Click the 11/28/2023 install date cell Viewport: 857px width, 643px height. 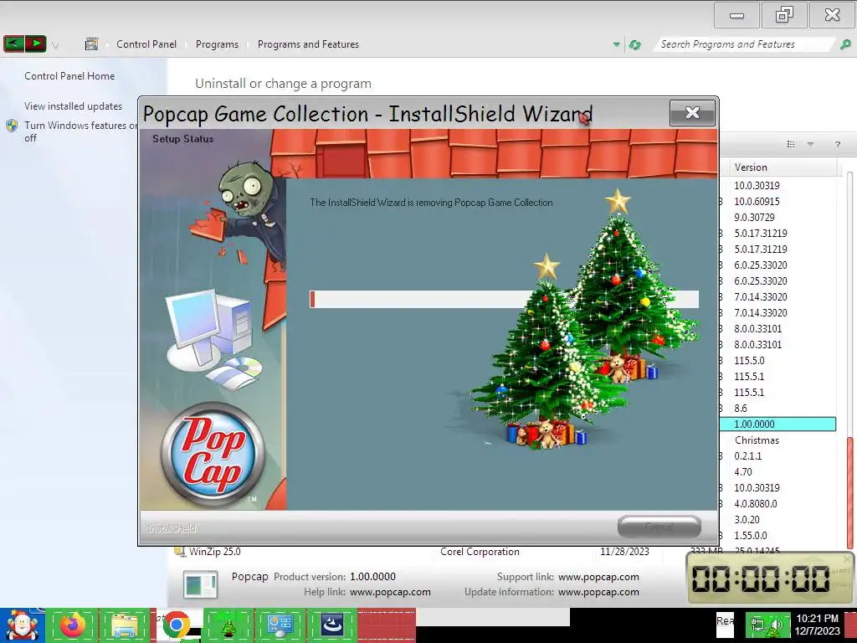(x=624, y=552)
